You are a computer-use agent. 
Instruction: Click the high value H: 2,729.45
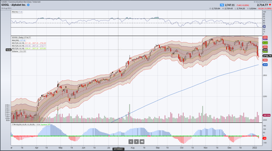(227, 8)
